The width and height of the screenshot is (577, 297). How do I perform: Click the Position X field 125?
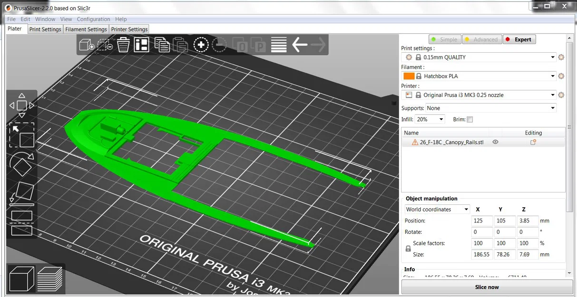click(x=482, y=221)
